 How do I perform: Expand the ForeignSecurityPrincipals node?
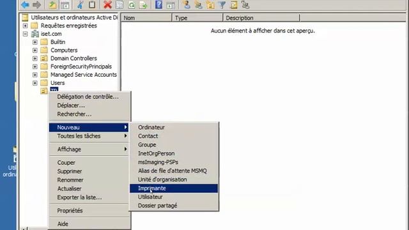click(35, 66)
